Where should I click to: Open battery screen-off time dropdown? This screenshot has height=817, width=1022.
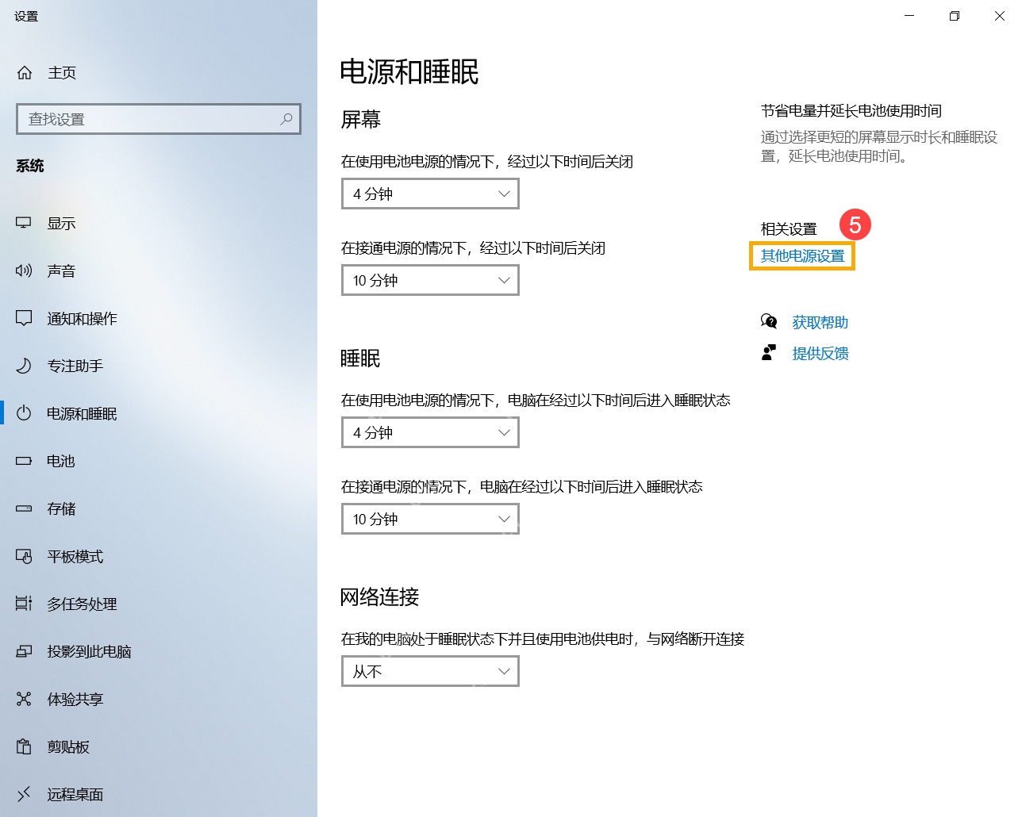tap(430, 194)
